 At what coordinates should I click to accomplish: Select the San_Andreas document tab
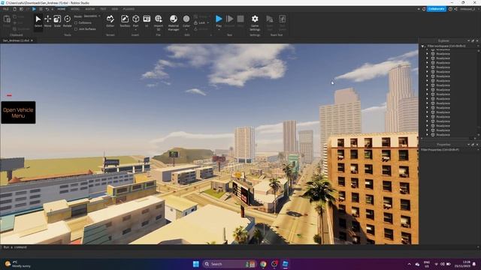(x=16, y=40)
